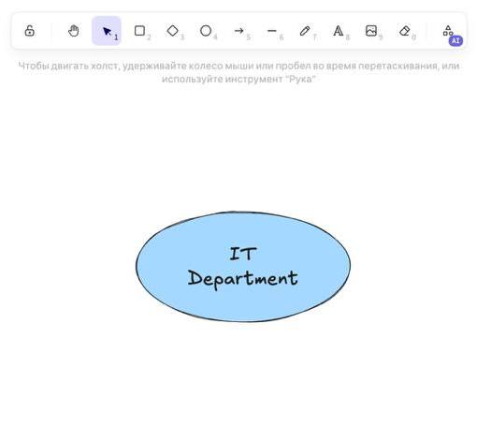Select the Arrow drawing tool
Image resolution: width=491 pixels, height=441 pixels.
(238, 31)
